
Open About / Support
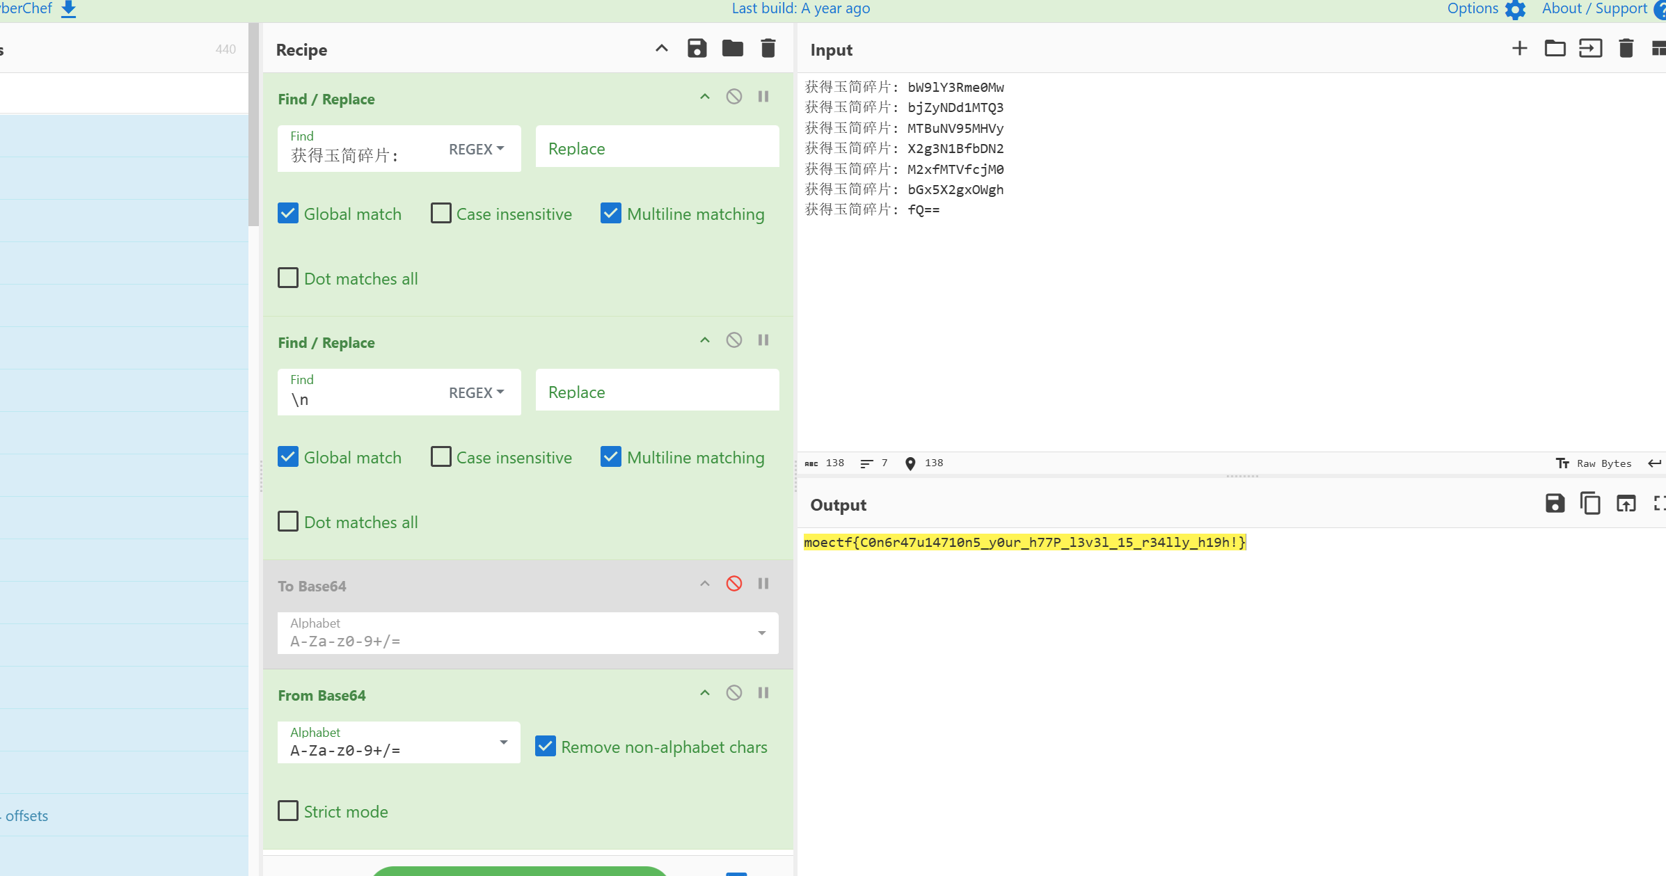coord(1594,9)
